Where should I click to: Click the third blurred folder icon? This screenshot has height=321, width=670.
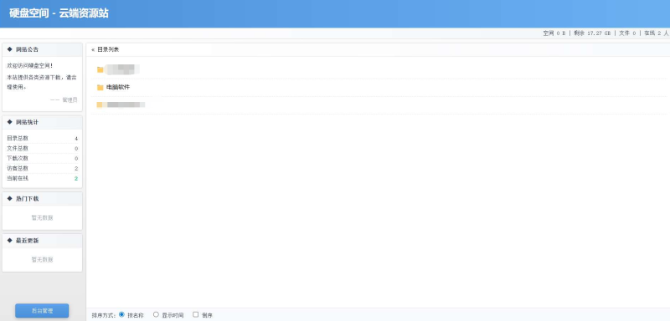click(100, 104)
